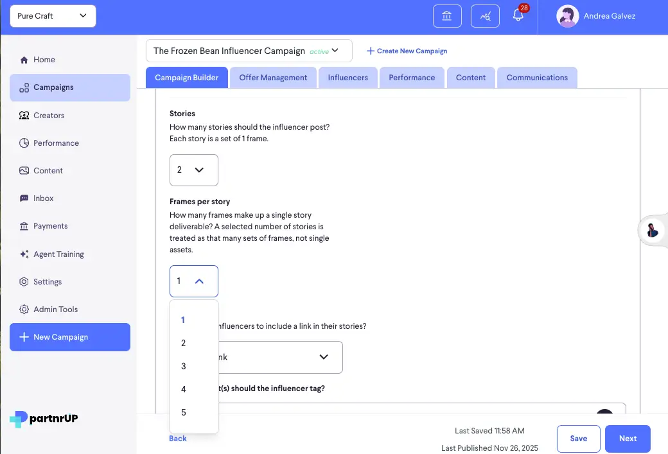
Task: Switch to the Offer Management tab
Action: pos(273,78)
